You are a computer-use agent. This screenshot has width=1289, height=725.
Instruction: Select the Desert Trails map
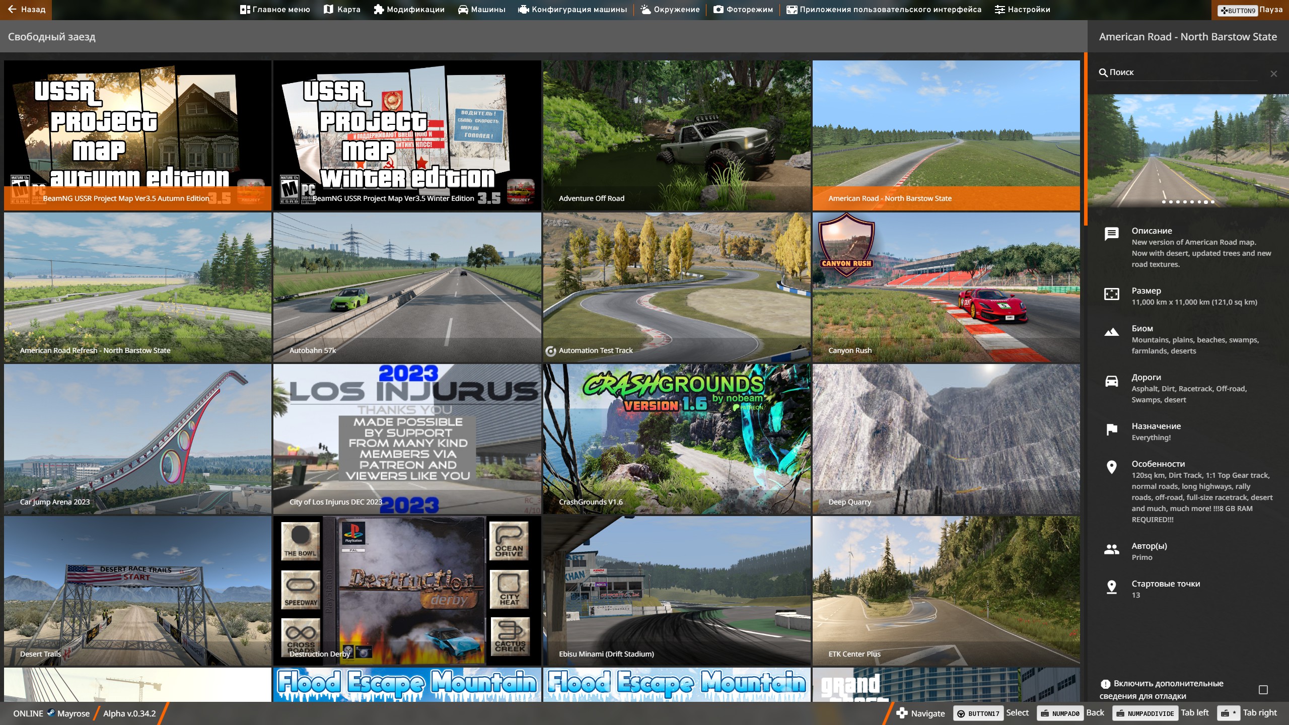[137, 591]
